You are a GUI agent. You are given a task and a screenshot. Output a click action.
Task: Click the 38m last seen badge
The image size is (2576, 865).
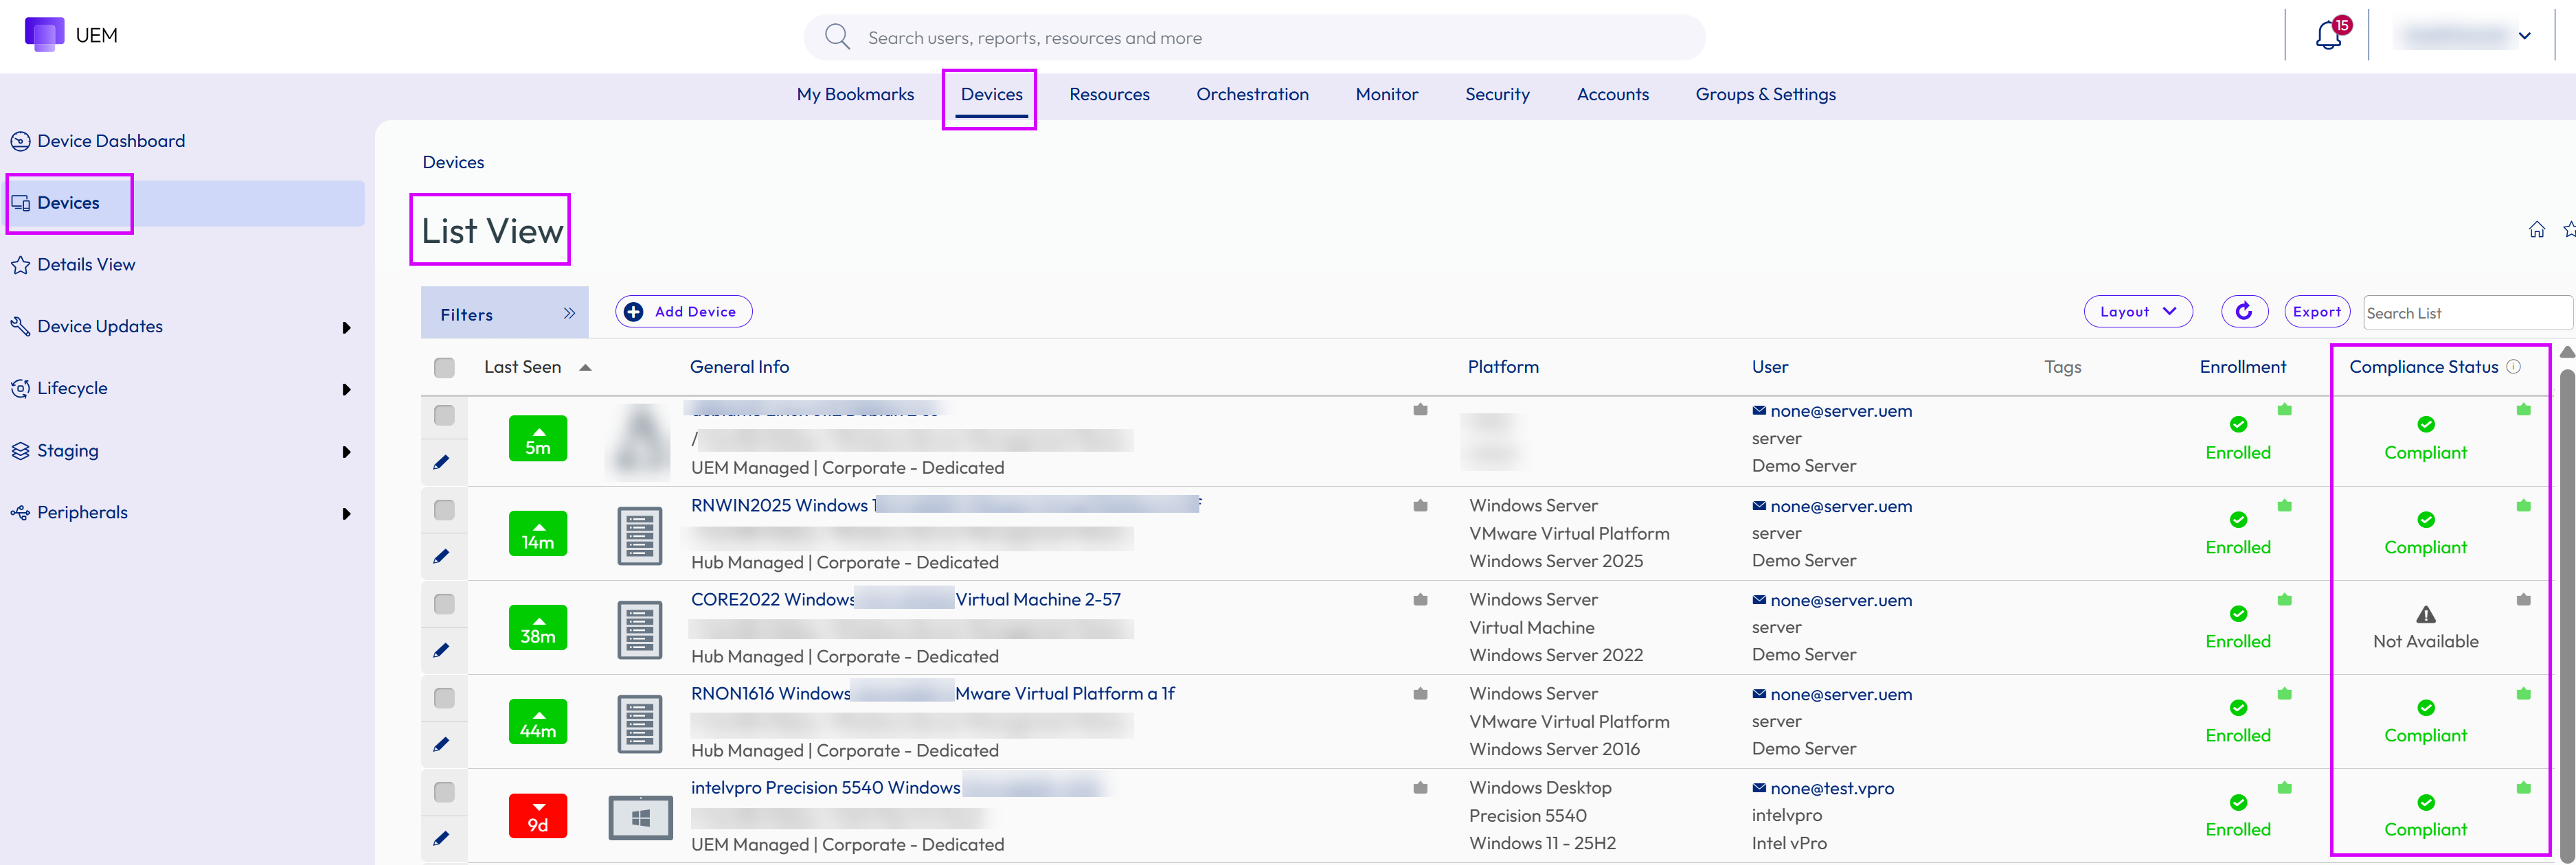pyautogui.click(x=538, y=627)
